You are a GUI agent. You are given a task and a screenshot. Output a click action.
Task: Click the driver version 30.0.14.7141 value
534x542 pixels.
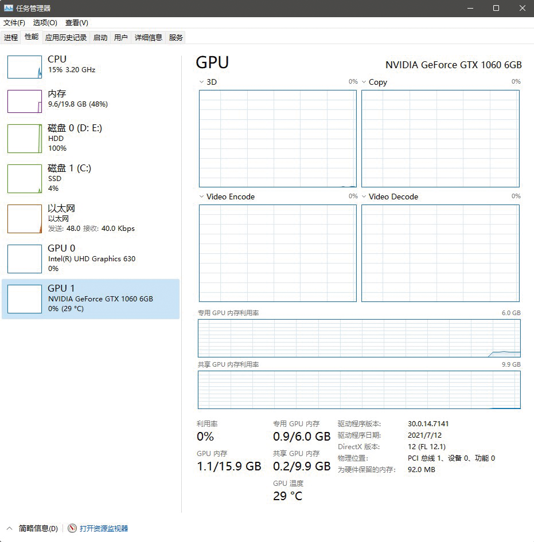point(428,423)
